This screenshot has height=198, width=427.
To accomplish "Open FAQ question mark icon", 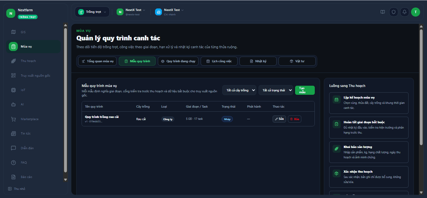I will coord(13,163).
